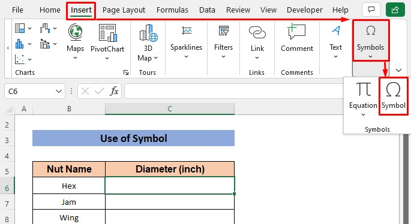Expand the waterfall chart dropdown arrow

(55, 28)
